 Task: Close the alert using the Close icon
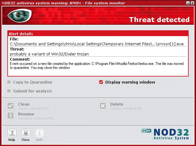coord(26,133)
